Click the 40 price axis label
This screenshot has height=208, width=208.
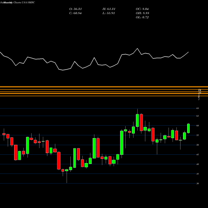click(x=198, y=164)
